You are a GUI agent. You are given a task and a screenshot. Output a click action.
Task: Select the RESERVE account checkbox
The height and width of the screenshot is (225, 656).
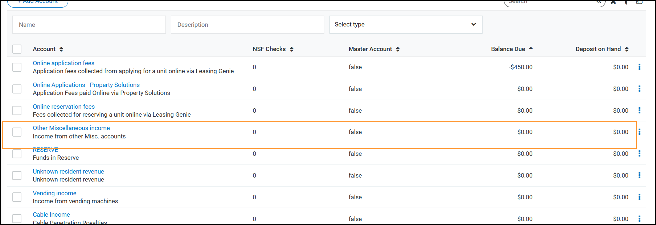(x=17, y=154)
